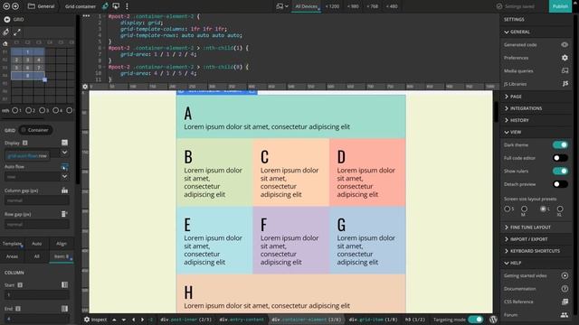Click the screen cursor icon in top bar
This screenshot has width=579, height=325.
coord(116,6)
